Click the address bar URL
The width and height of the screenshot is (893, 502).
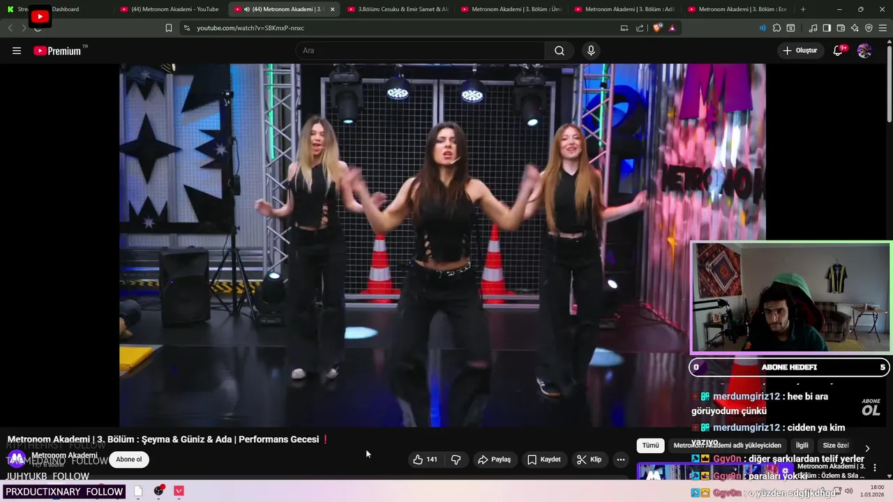[x=250, y=28]
